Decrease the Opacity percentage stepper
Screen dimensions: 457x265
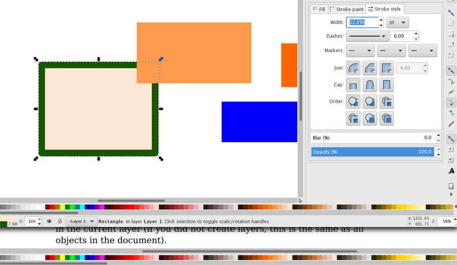tap(438, 155)
